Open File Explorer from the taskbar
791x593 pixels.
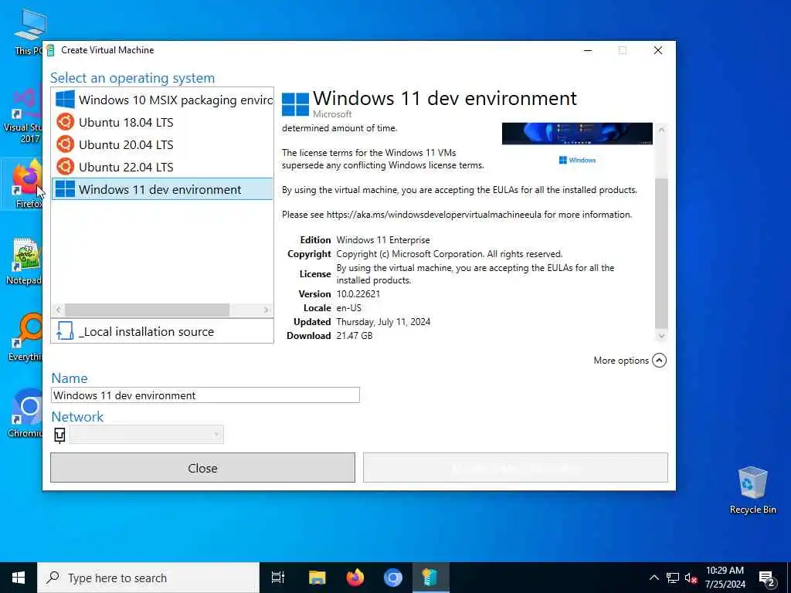[x=317, y=578]
